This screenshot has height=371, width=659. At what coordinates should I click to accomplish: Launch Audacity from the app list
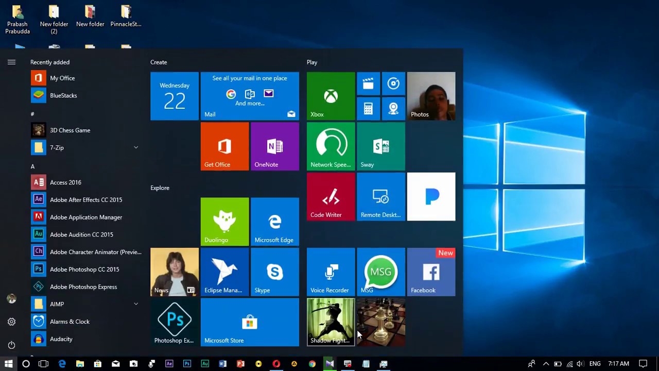(x=86, y=339)
